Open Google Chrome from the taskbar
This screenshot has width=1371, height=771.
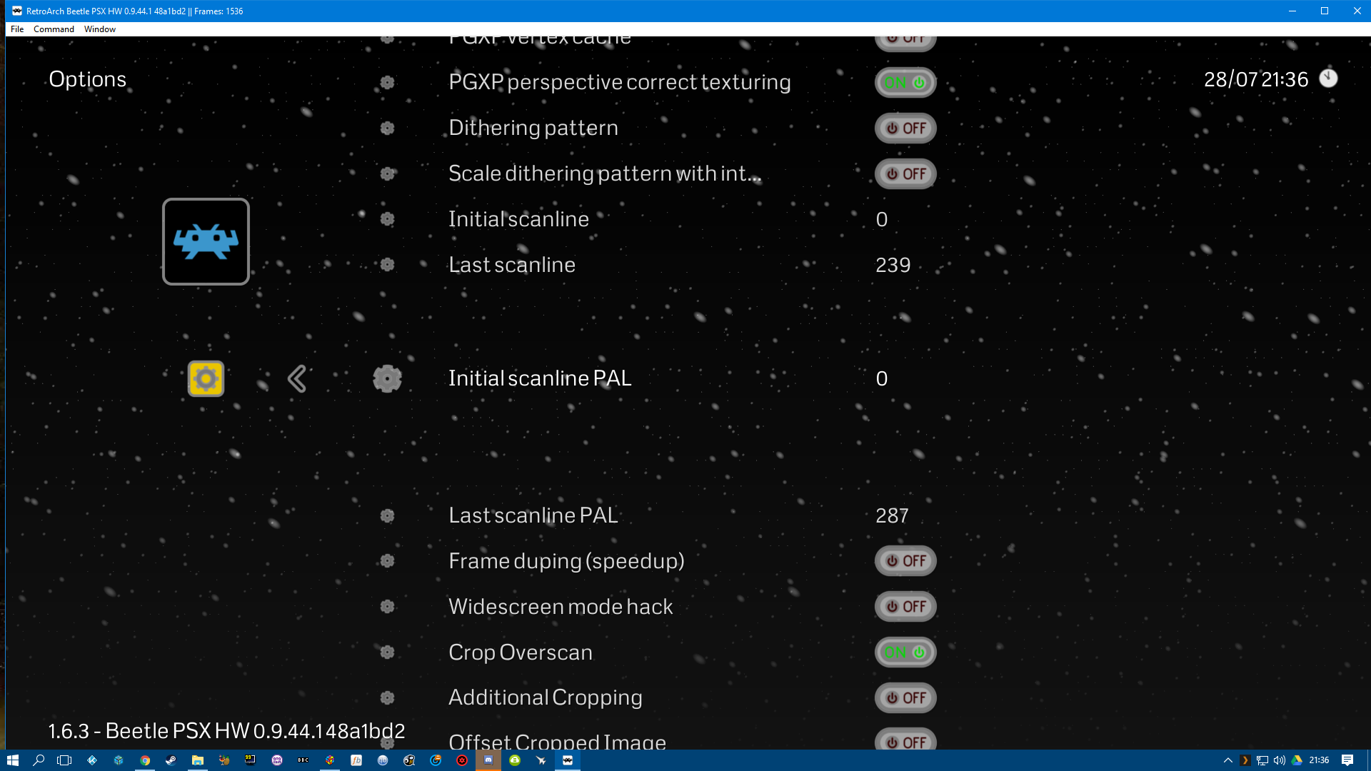[x=145, y=760]
